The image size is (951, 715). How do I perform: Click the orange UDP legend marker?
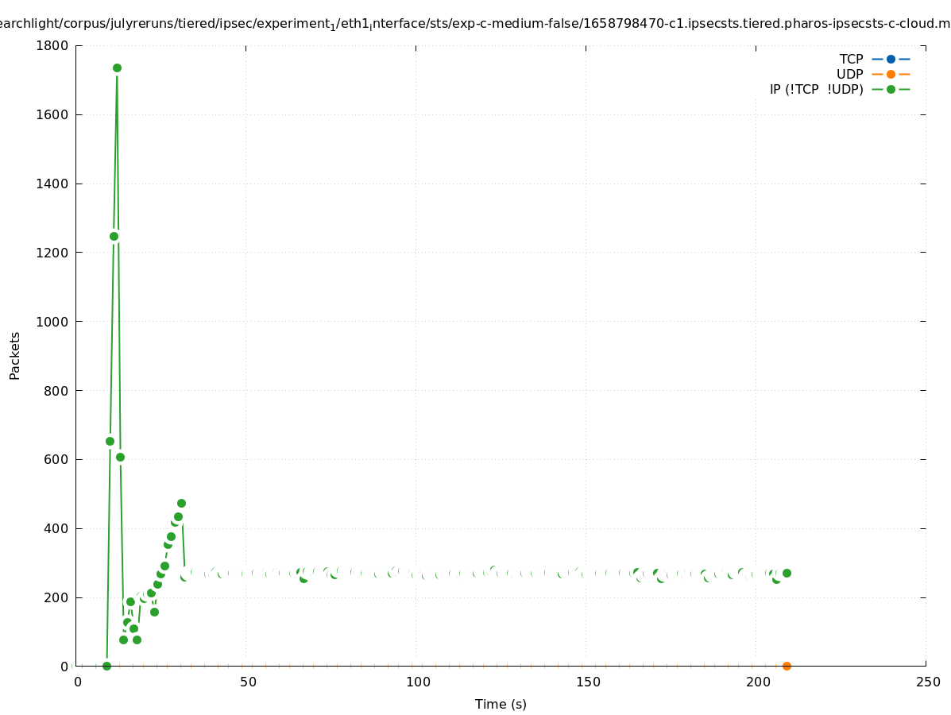point(891,74)
